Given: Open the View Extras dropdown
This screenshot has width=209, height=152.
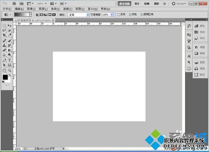Looking at the screenshot, I should point(30,3).
